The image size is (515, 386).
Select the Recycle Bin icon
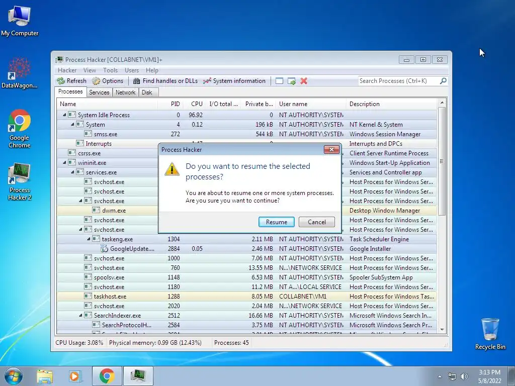click(490, 334)
